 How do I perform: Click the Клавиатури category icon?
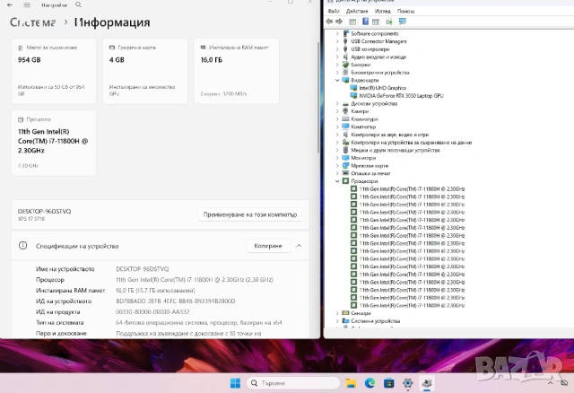(345, 118)
